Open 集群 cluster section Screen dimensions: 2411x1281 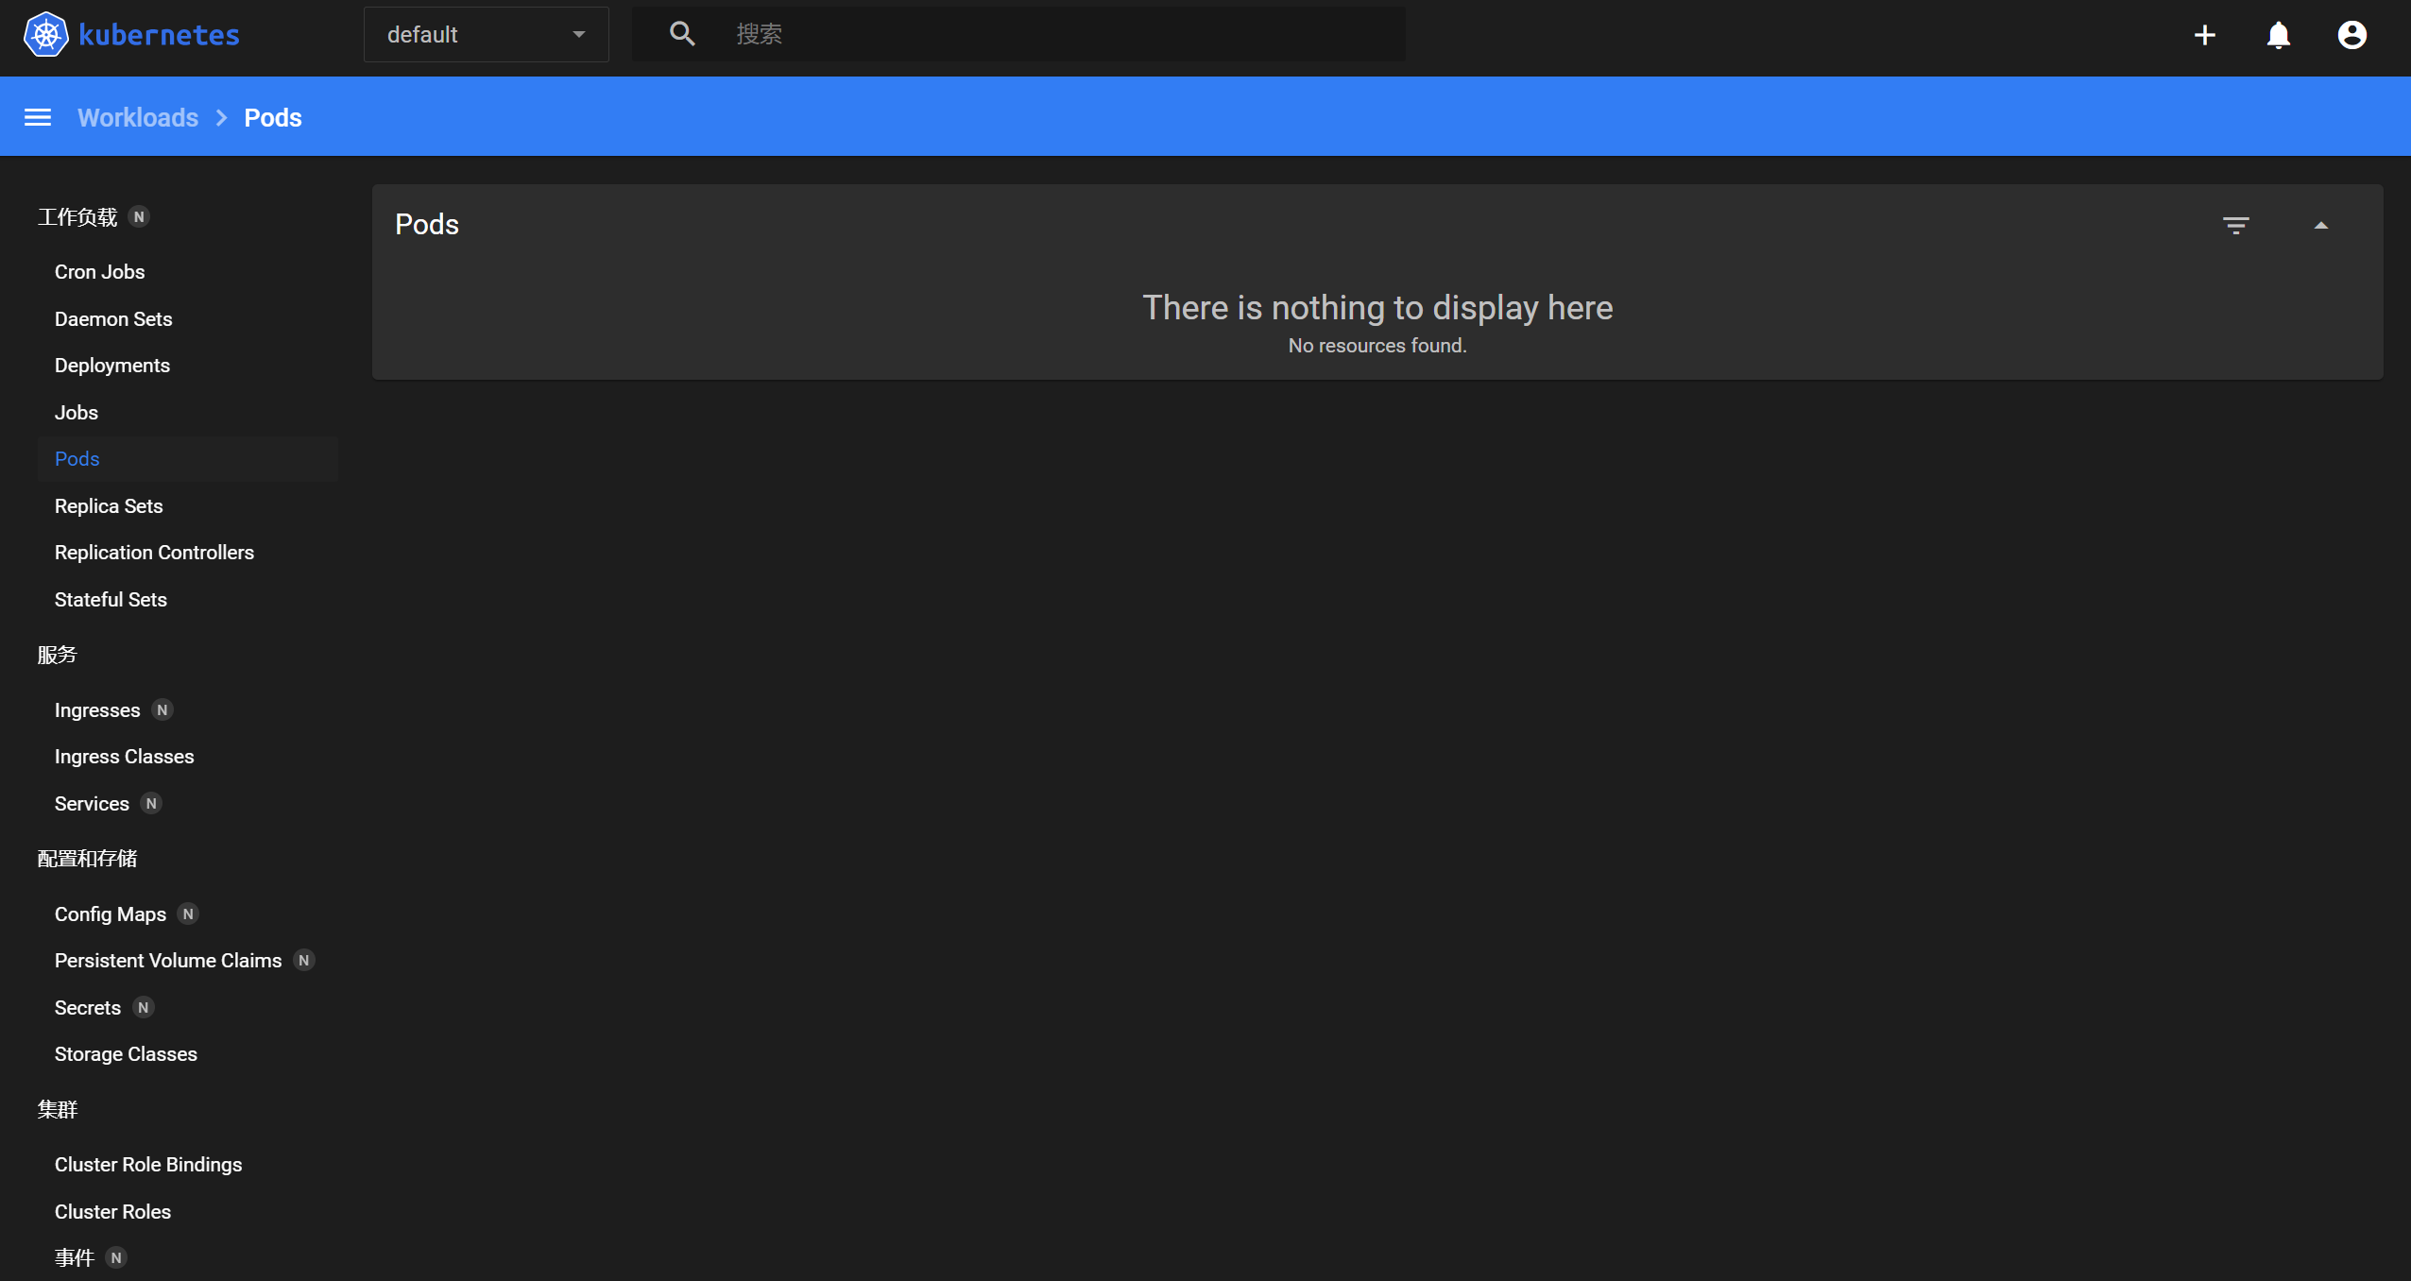tap(57, 1110)
